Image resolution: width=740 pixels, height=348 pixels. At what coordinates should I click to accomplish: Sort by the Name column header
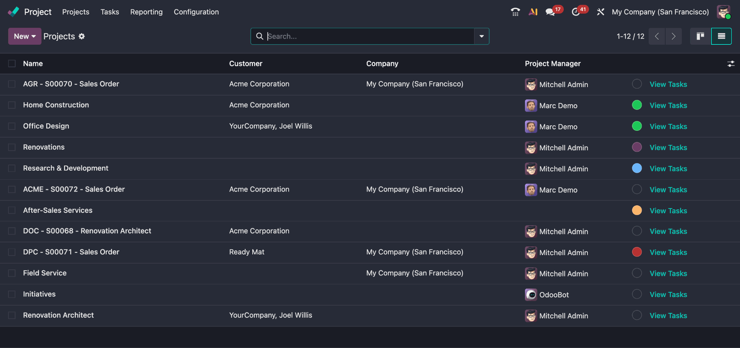(33, 64)
